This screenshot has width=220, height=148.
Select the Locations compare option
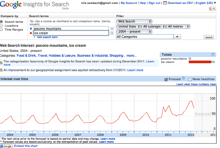tap(1, 26)
